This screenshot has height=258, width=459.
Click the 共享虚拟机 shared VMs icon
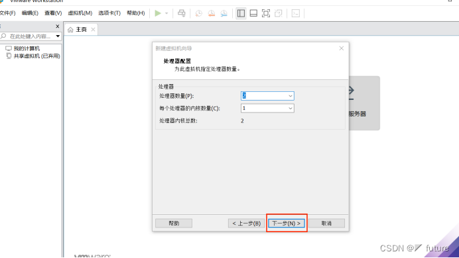(9, 56)
